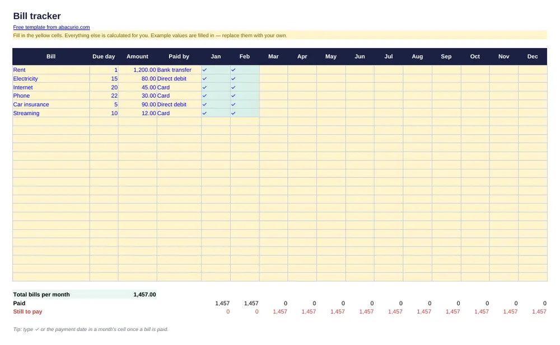Click Card in the Internet row
The width and height of the screenshot is (560, 345).
[x=179, y=87]
